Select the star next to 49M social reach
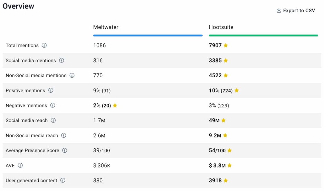This screenshot has height=191, width=324. click(x=223, y=121)
